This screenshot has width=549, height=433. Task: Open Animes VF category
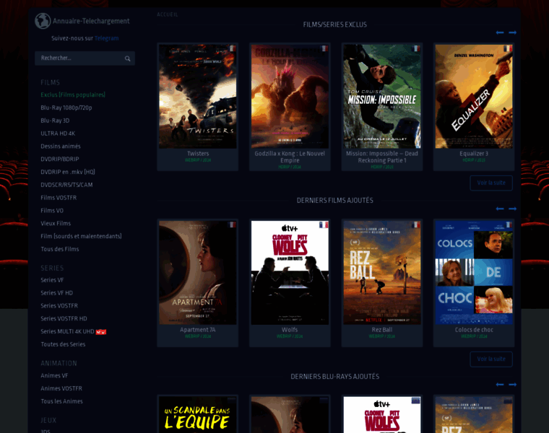tap(54, 376)
